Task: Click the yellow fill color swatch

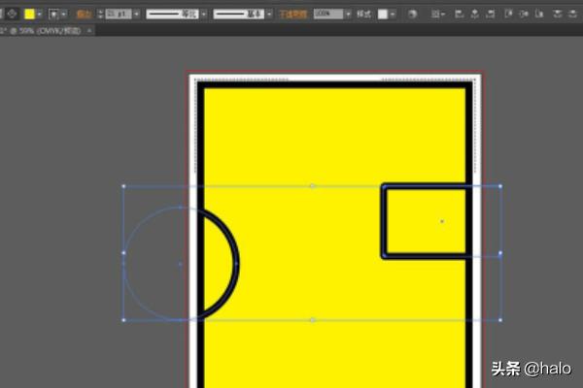Action: click(x=30, y=15)
